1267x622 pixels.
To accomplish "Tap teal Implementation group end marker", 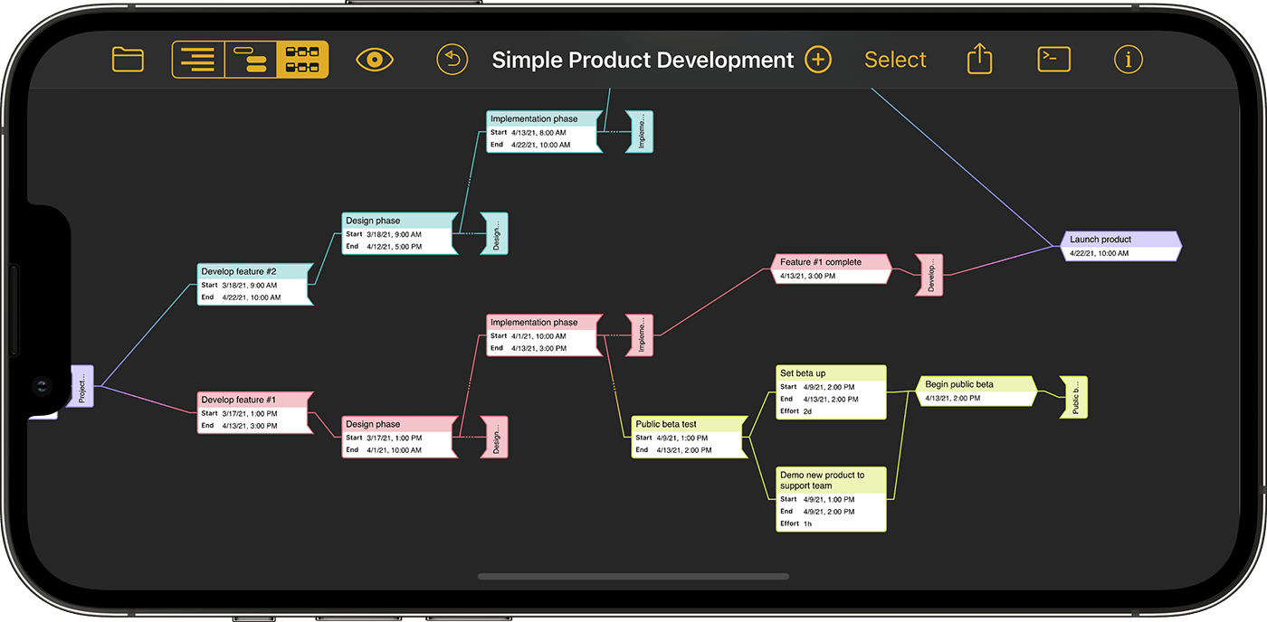I will coord(641,131).
